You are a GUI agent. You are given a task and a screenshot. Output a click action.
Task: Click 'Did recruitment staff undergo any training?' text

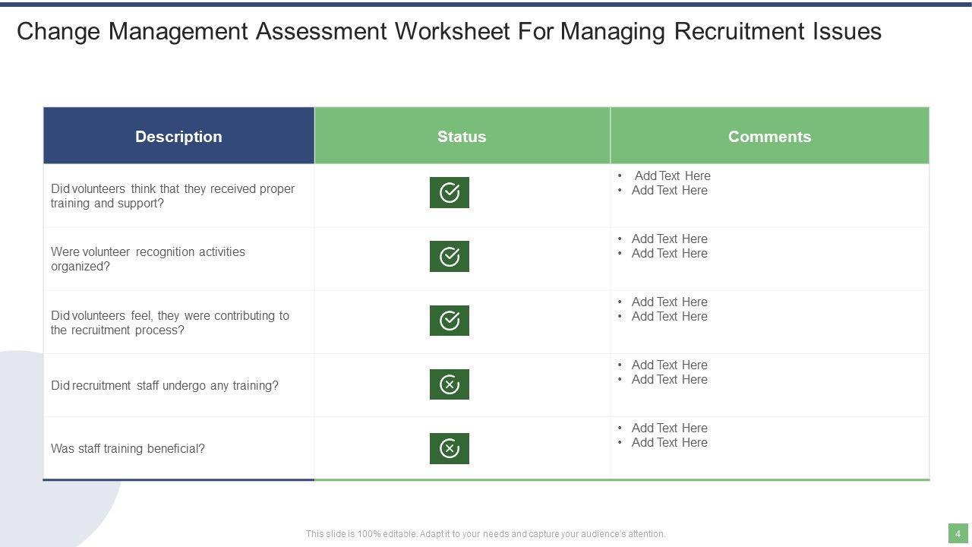point(165,386)
